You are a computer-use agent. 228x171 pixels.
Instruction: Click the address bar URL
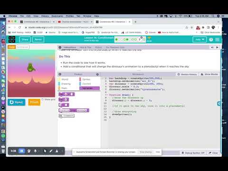point(66,28)
